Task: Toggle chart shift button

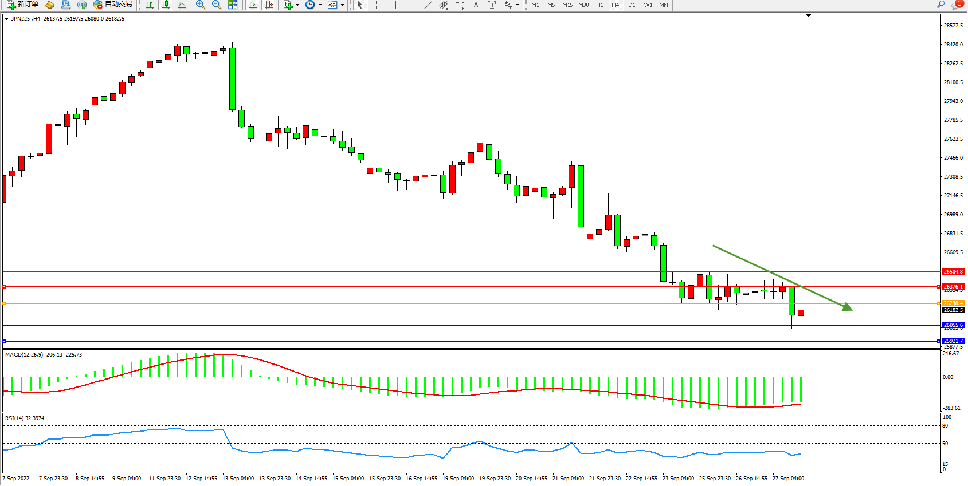Action: 269,5
